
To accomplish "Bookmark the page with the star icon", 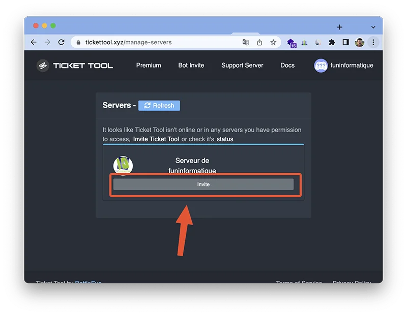I will 273,43.
